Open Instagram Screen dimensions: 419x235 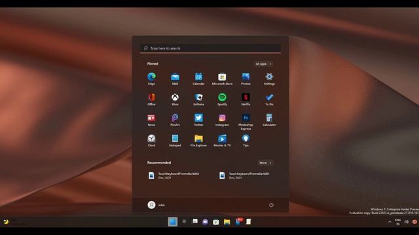[x=222, y=120]
